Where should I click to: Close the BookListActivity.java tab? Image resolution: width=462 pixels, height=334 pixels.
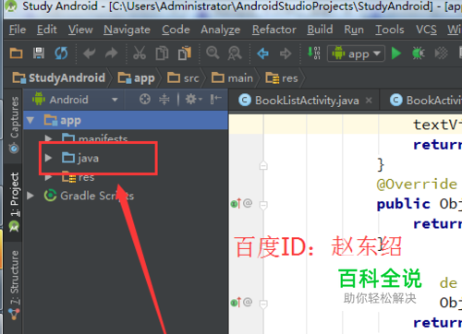pyautogui.click(x=369, y=101)
